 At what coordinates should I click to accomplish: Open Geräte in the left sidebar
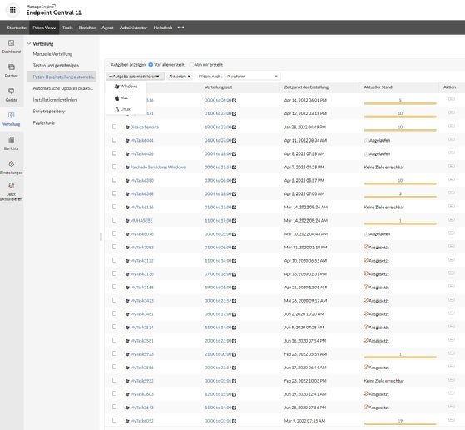(x=12, y=95)
